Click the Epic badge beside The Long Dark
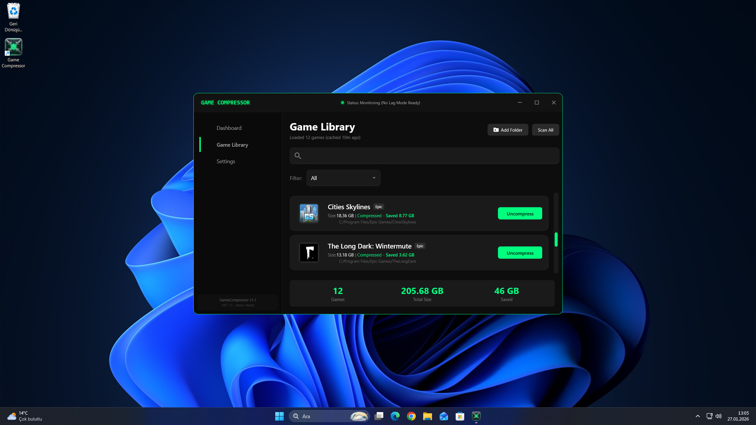756x425 pixels. click(420, 246)
